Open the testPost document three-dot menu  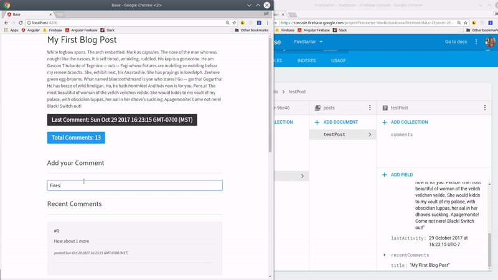[485, 108]
